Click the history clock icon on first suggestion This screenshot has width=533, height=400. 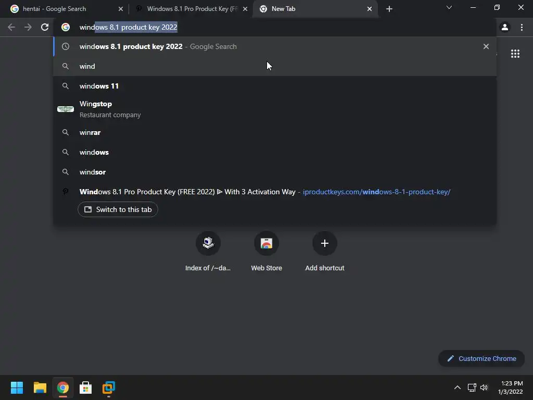coord(66,46)
